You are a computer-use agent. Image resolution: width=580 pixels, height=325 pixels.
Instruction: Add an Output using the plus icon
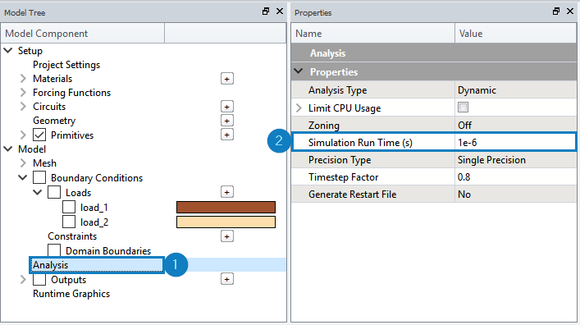pos(226,279)
